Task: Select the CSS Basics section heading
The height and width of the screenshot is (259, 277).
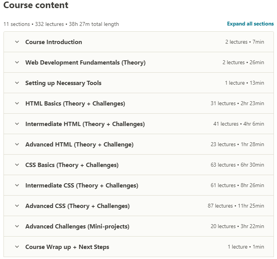Action: tap(72, 165)
